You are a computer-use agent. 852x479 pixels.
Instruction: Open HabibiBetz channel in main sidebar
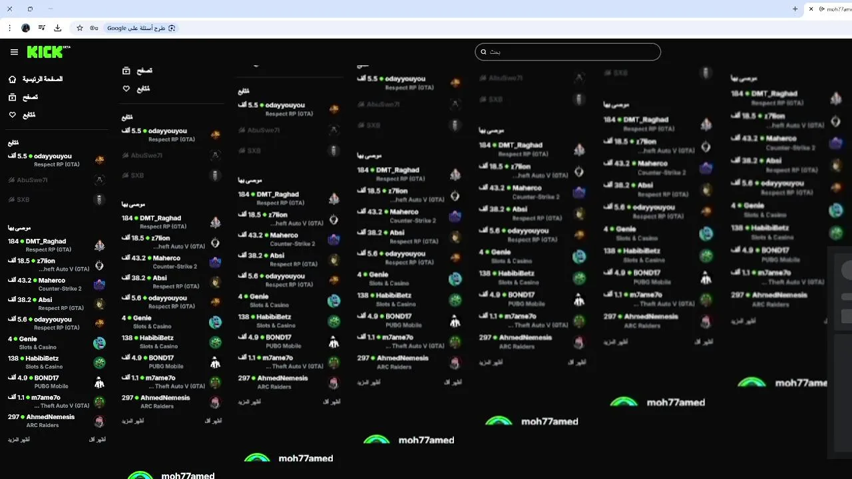point(57,362)
